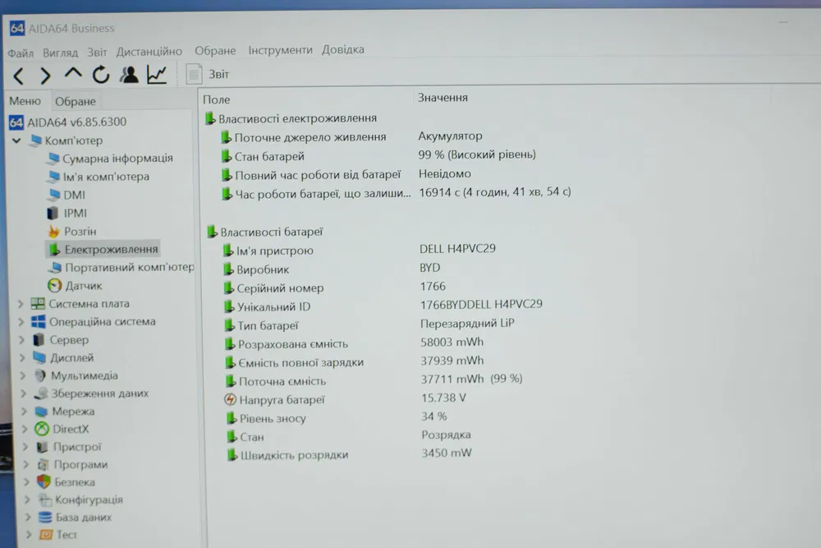Select the Властивості батареї group row
This screenshot has width=821, height=548.
pyautogui.click(x=265, y=232)
